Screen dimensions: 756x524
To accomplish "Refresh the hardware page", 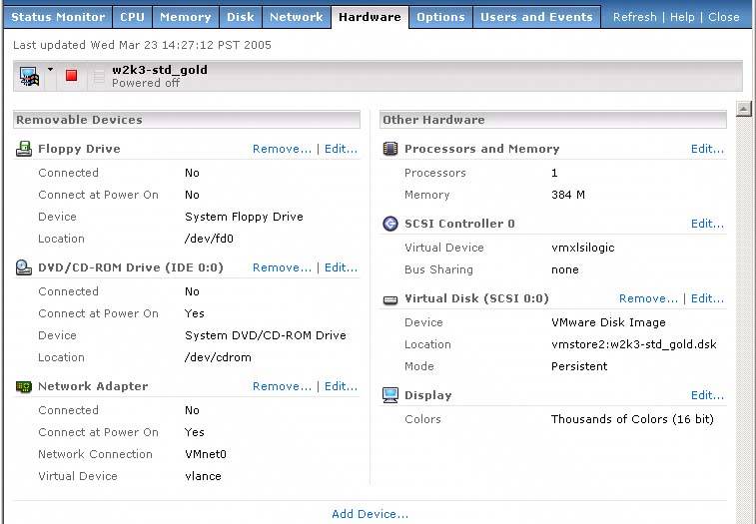I will pyautogui.click(x=635, y=17).
